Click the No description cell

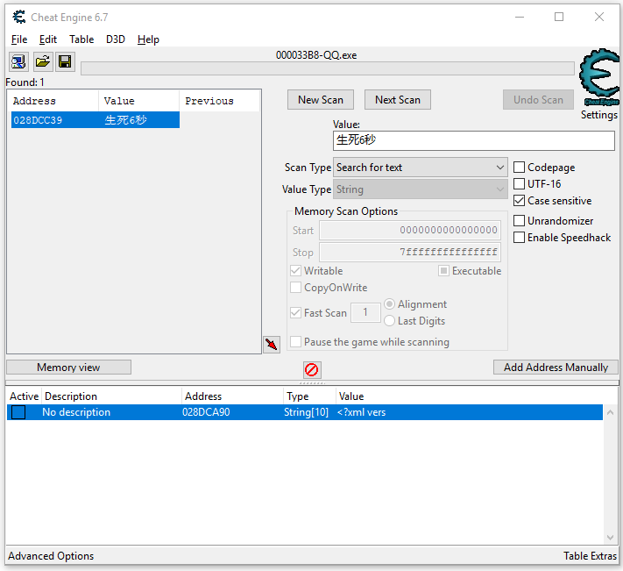76,412
